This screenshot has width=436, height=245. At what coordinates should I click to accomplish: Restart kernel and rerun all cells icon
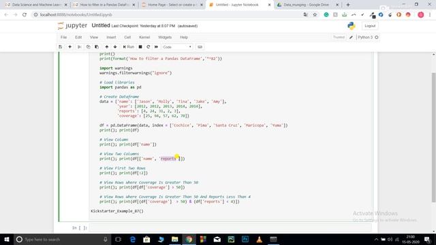[x=156, y=47]
